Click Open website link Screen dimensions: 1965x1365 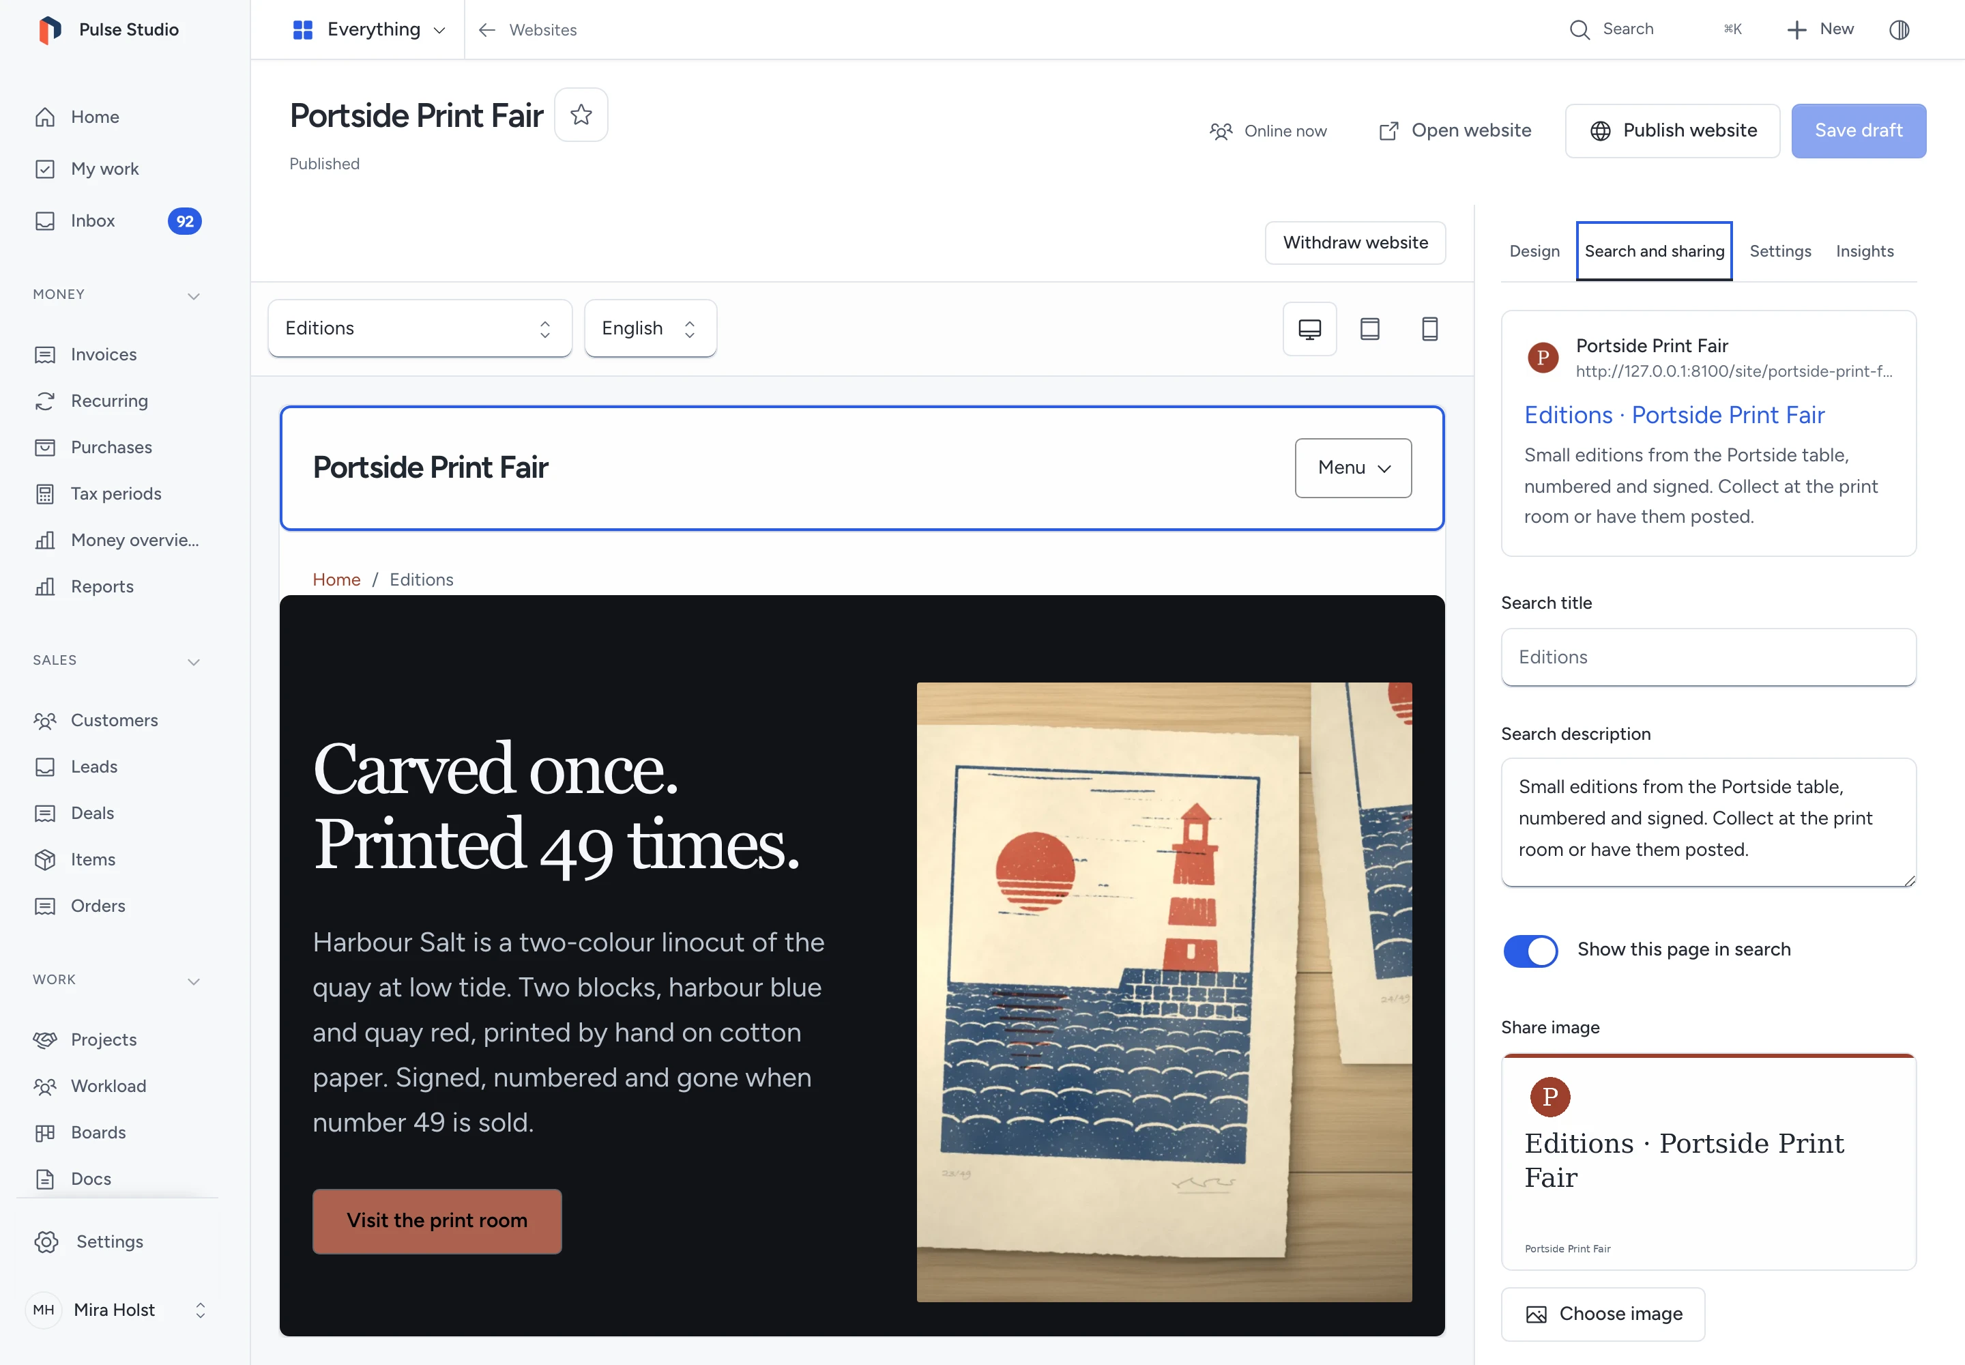click(x=1454, y=131)
